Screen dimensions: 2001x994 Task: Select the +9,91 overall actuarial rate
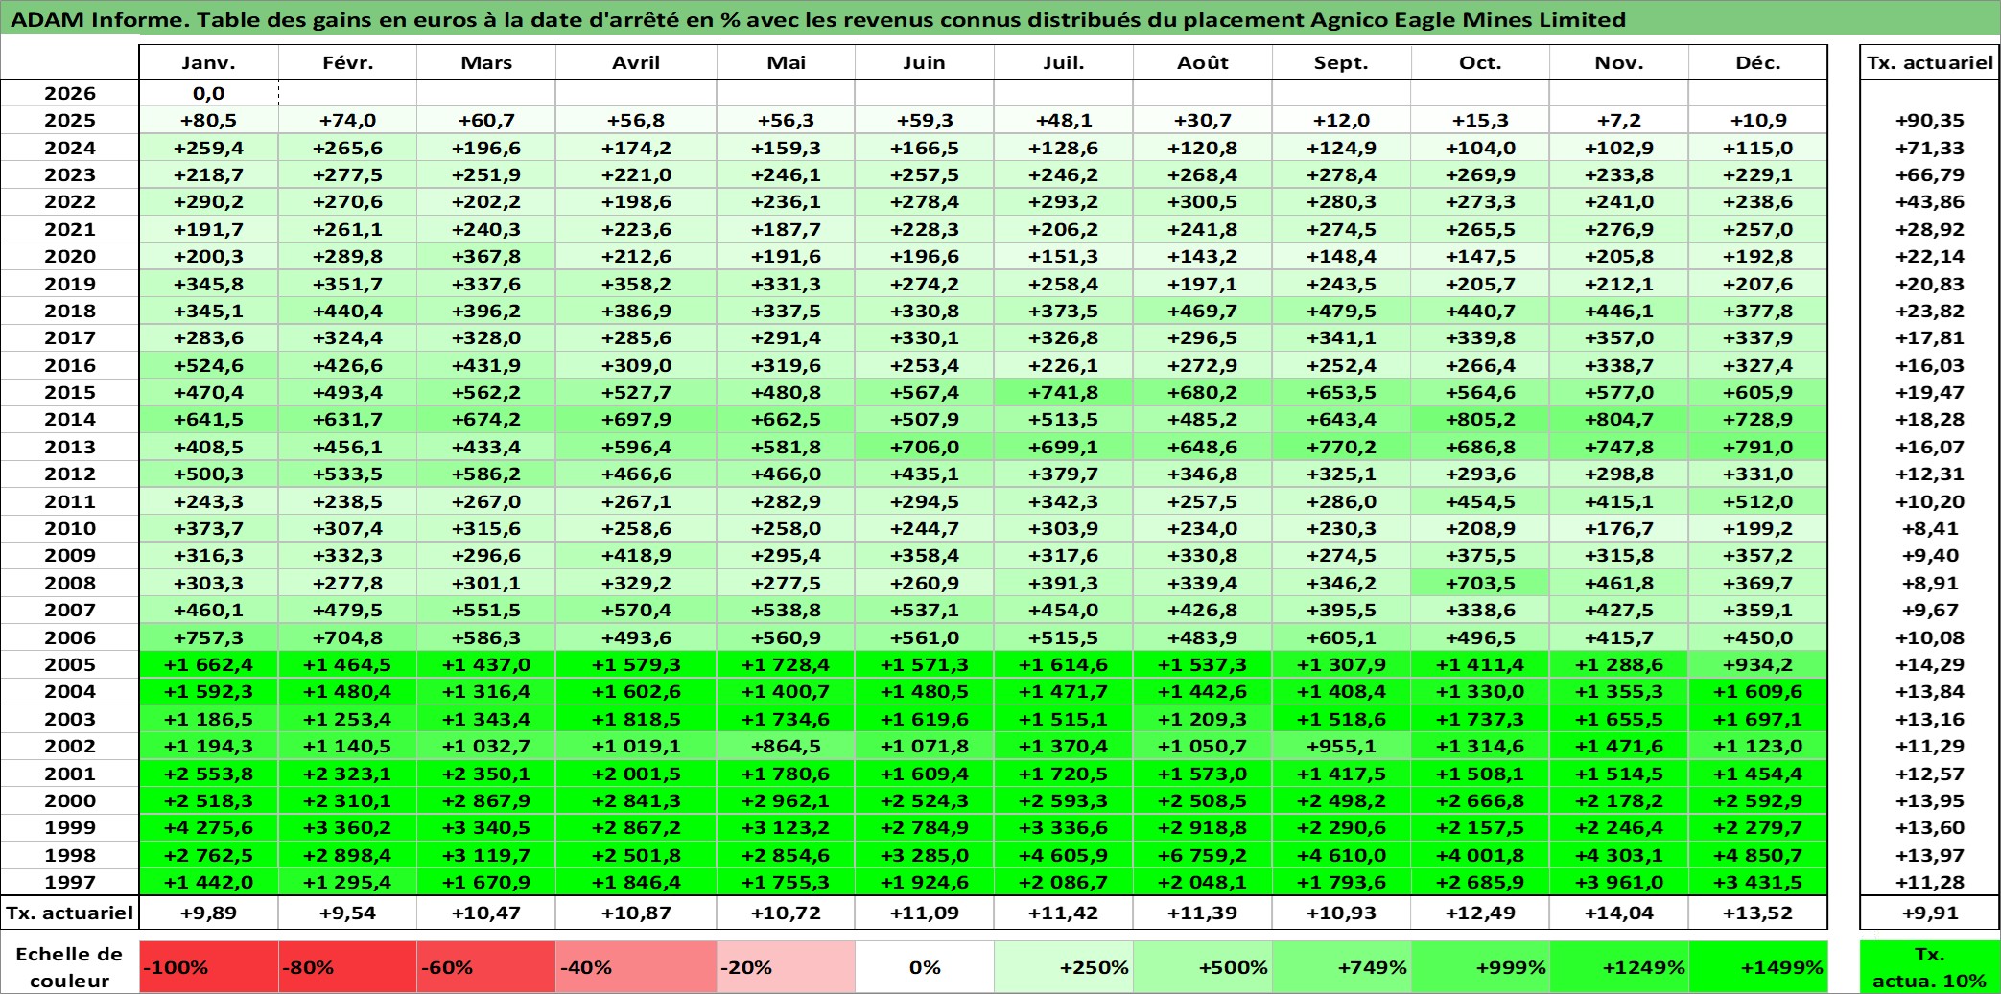click(x=1930, y=913)
